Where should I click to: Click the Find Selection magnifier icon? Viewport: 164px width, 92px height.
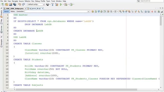pos(120,11)
